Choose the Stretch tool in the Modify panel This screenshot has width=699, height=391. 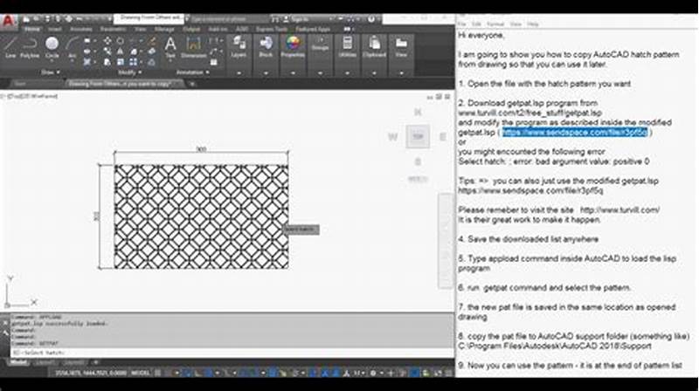[107, 62]
